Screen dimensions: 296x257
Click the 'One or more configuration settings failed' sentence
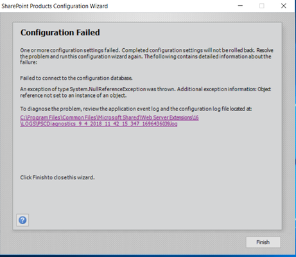point(70,50)
